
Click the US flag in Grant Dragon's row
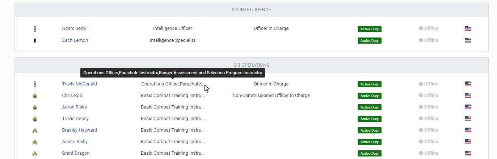[468, 153]
